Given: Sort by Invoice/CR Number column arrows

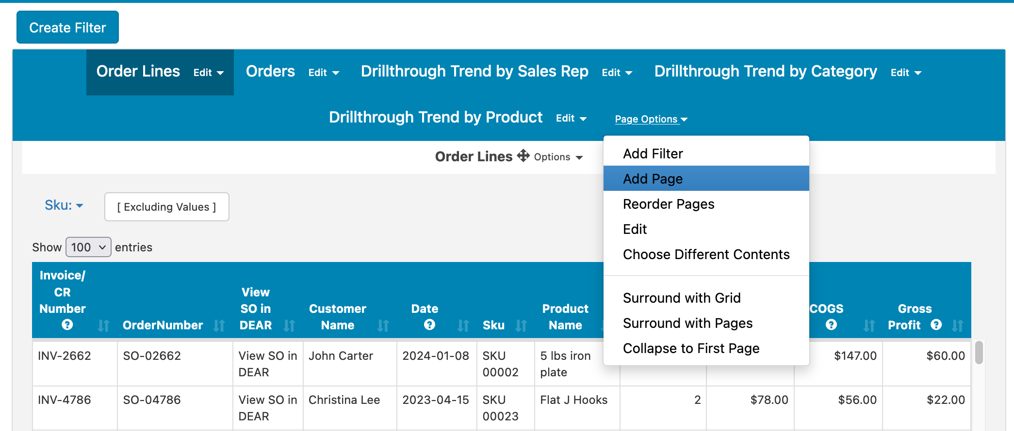Looking at the screenshot, I should pos(103,325).
